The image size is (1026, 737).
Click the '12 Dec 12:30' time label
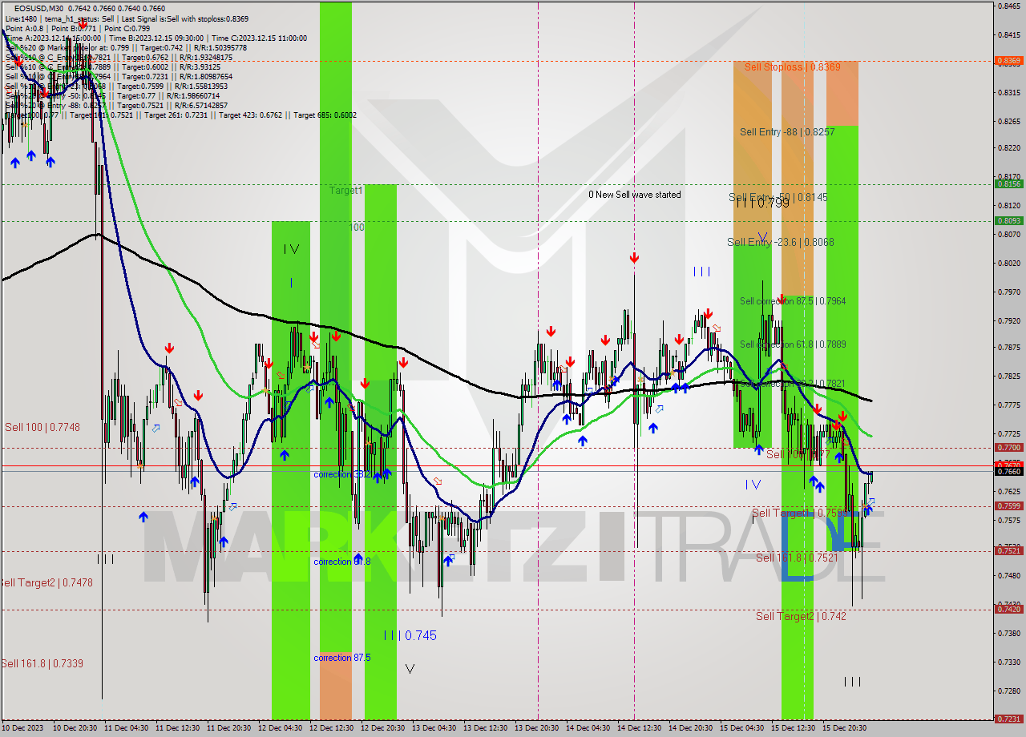click(331, 728)
